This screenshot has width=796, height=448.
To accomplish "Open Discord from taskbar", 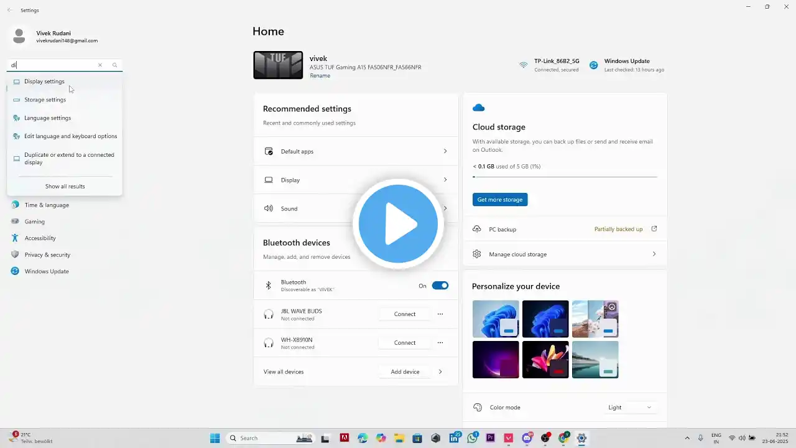I will click(x=527, y=438).
